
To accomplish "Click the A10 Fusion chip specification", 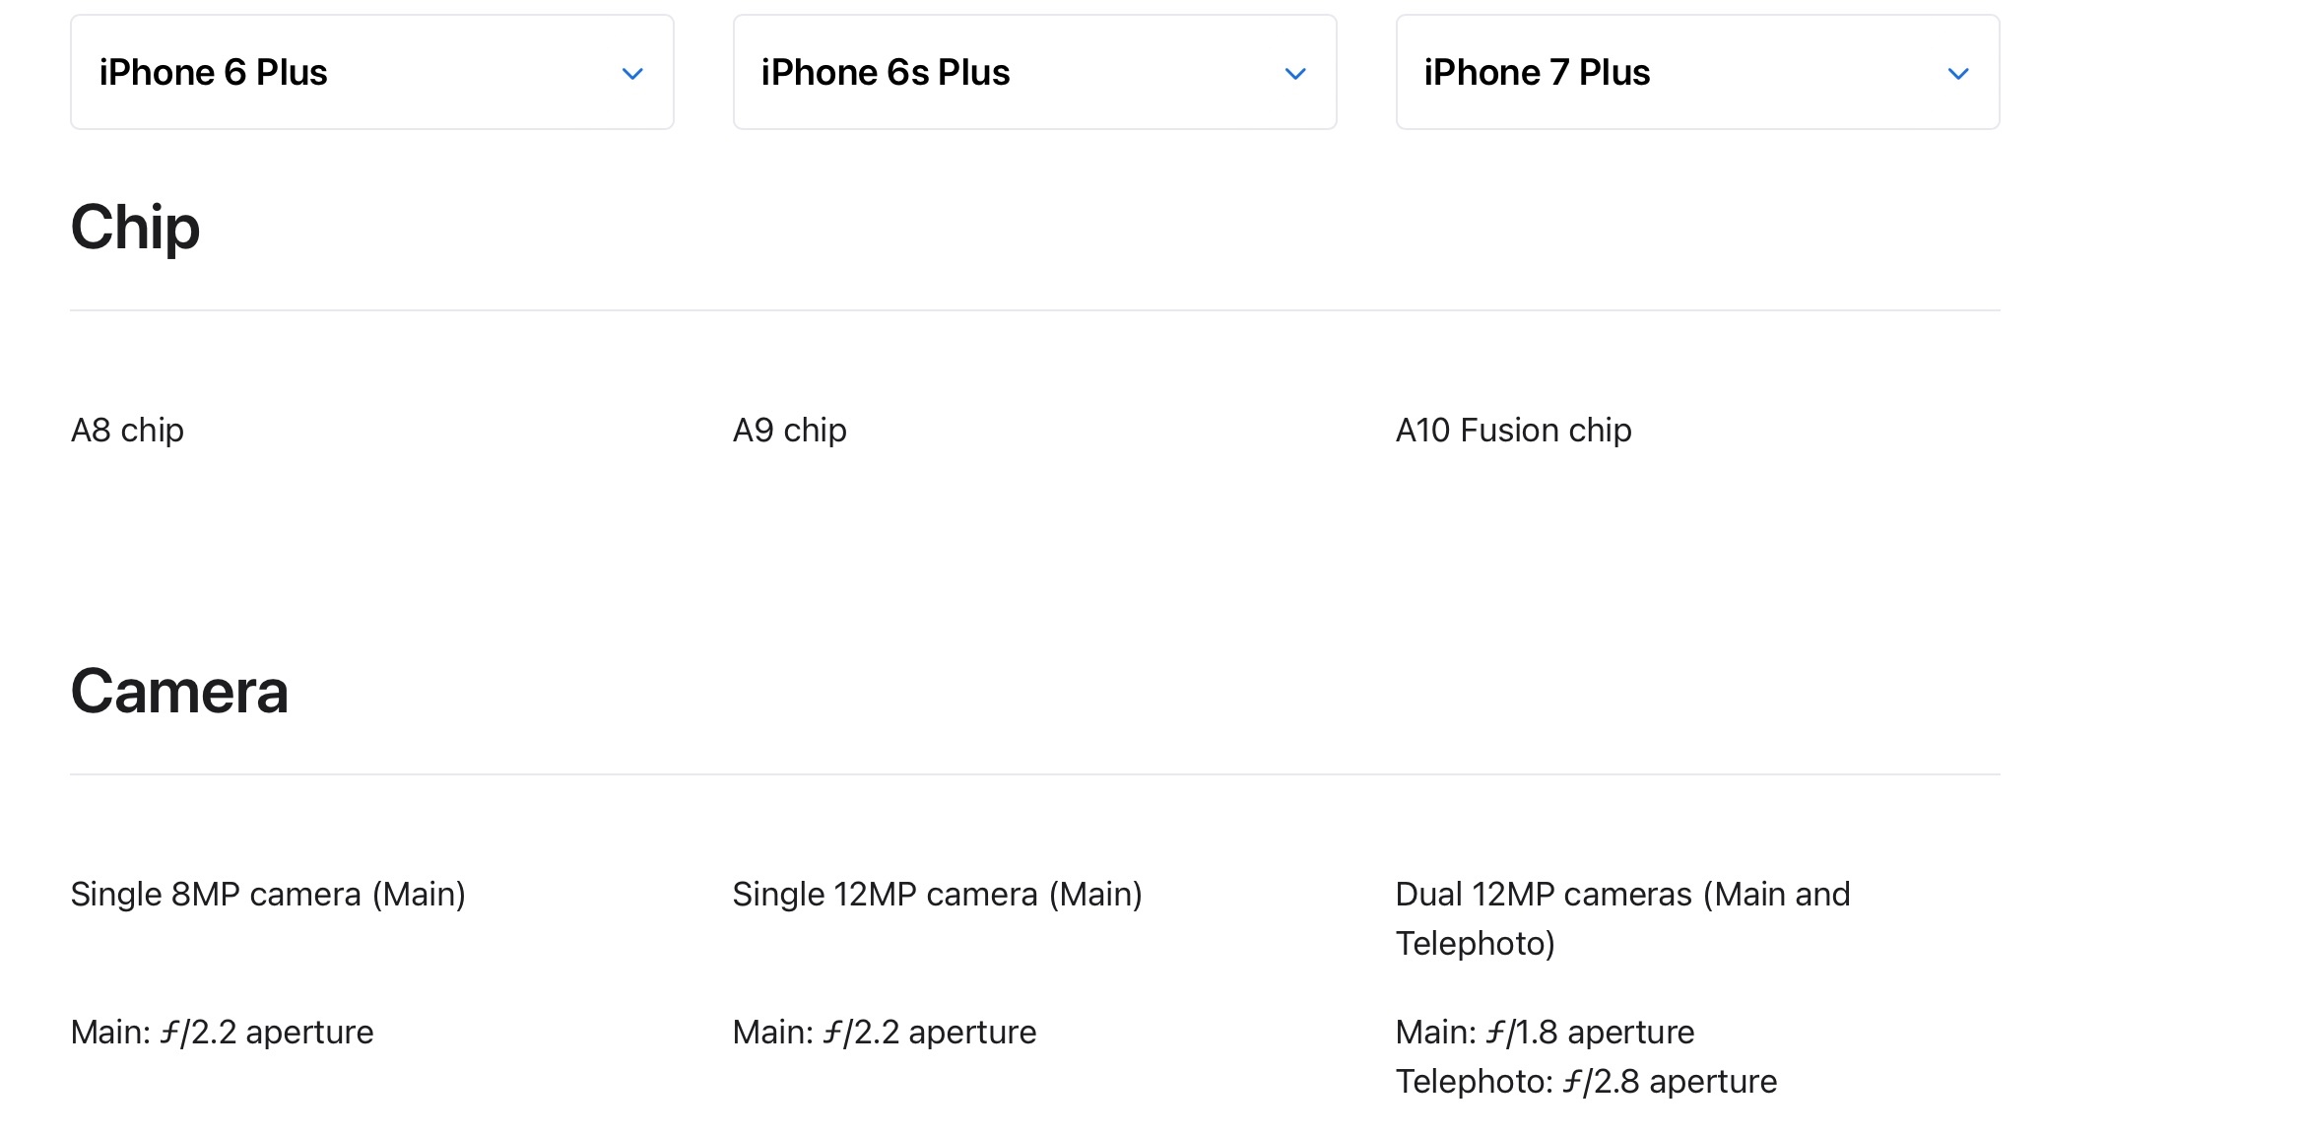I will click(1513, 431).
